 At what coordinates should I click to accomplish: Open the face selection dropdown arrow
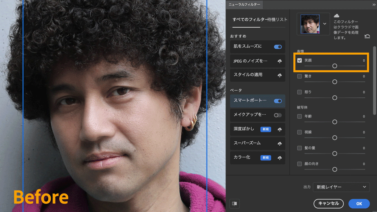coord(325,24)
